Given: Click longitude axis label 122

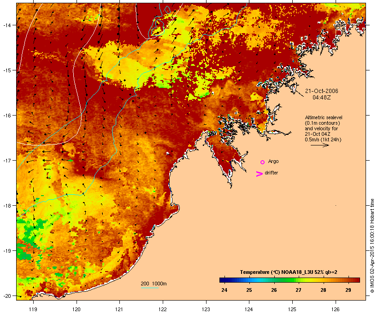Looking at the screenshot, I should click(x=163, y=309).
